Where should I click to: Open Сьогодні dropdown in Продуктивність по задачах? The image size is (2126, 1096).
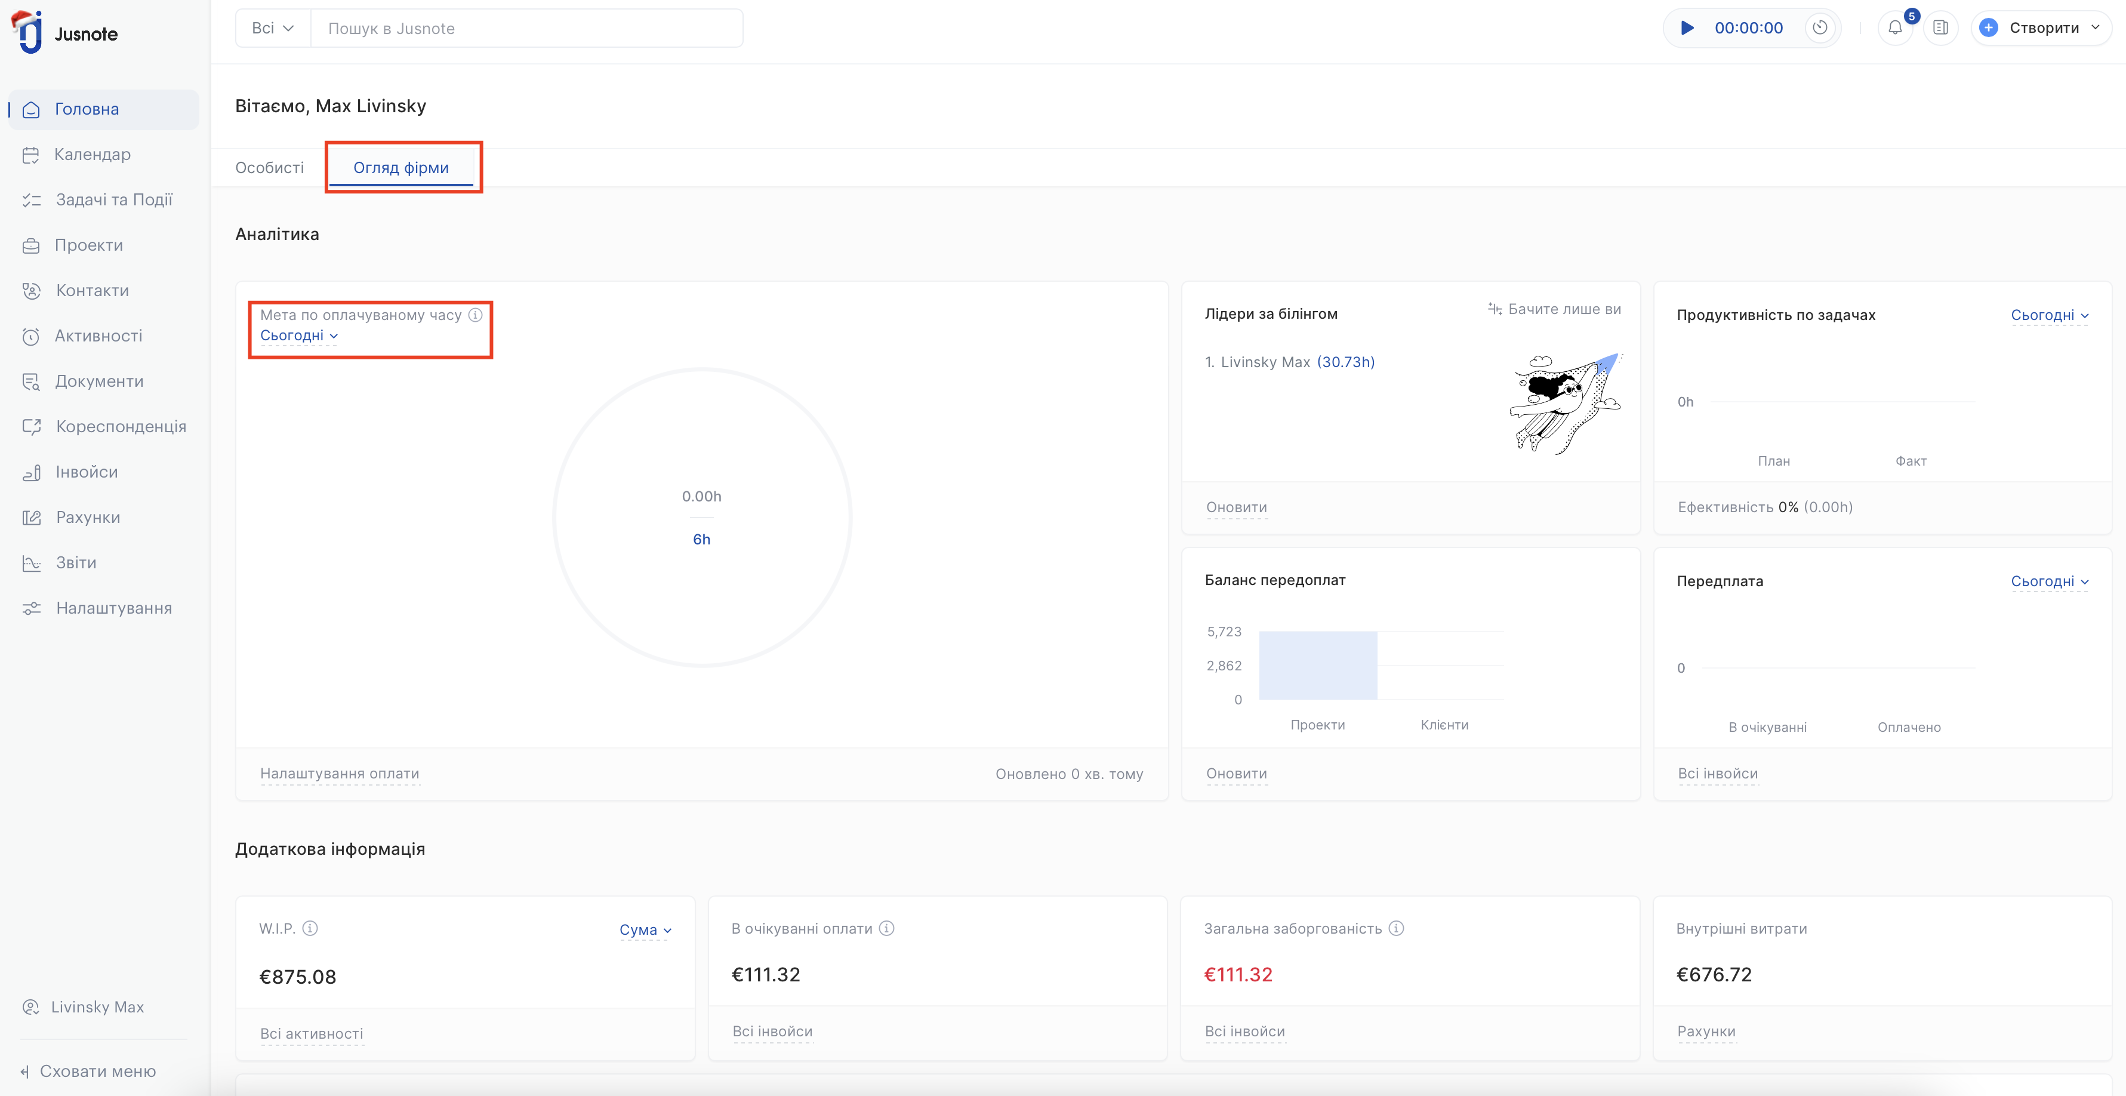[2050, 315]
